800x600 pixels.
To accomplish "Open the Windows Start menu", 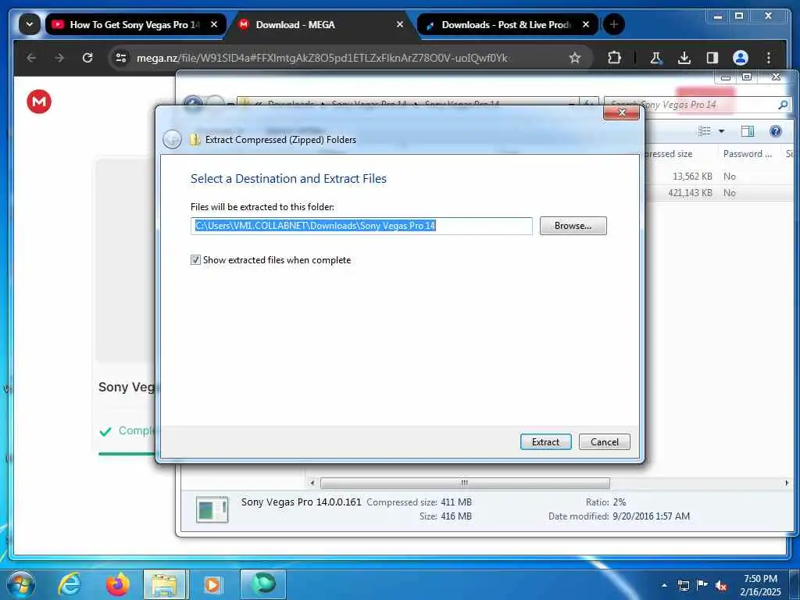I will click(21, 584).
